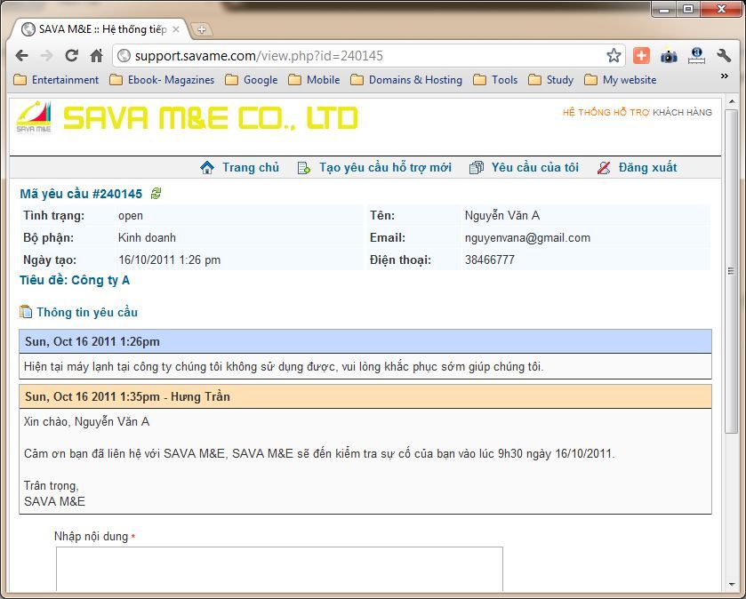Select the SAVA M&E tab
The image size is (746, 599).
coord(100,29)
